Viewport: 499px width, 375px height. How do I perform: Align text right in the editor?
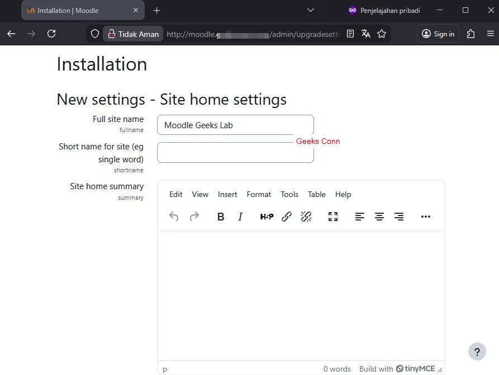click(399, 217)
